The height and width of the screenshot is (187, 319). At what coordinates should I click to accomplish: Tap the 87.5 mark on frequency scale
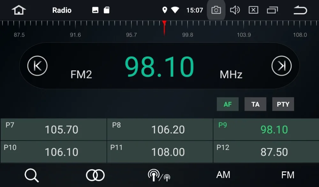coord(19,35)
